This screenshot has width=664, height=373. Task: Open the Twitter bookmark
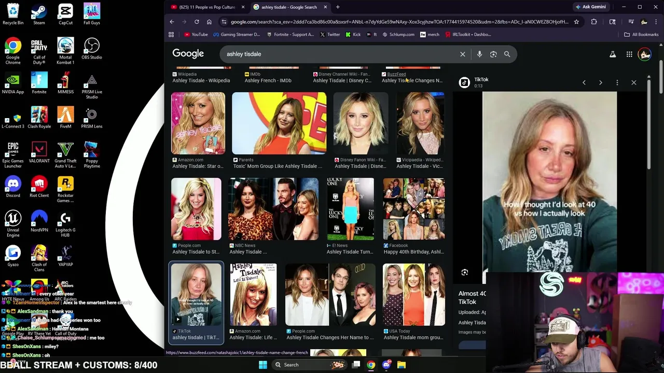[x=330, y=35]
